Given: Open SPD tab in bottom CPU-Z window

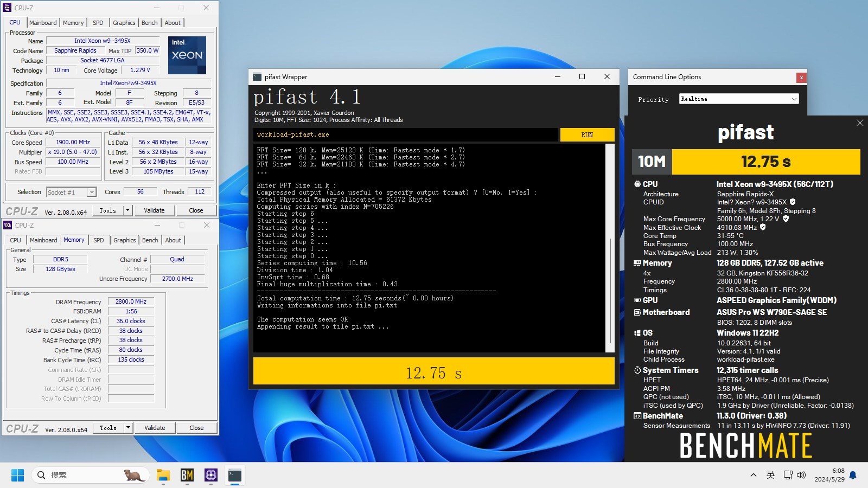Looking at the screenshot, I should pyautogui.click(x=99, y=240).
